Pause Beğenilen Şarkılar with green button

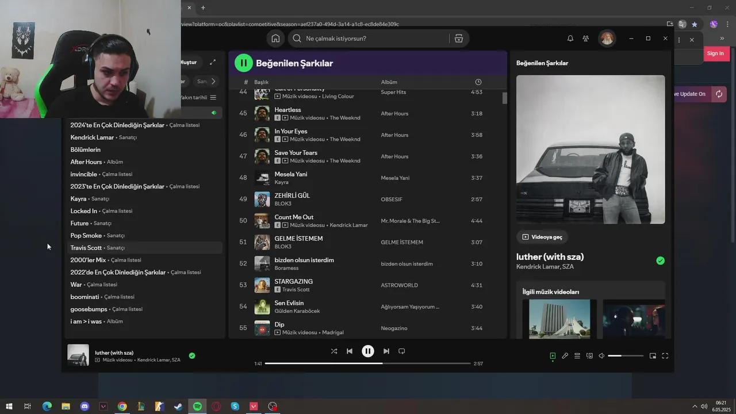[244, 63]
